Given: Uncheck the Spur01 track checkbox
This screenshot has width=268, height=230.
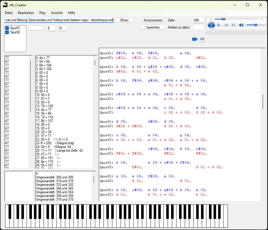Looking at the screenshot, I should pyautogui.click(x=7, y=28).
